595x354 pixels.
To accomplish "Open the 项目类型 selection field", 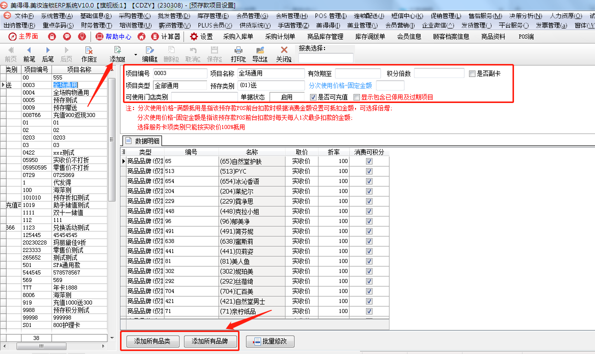I will [179, 85].
